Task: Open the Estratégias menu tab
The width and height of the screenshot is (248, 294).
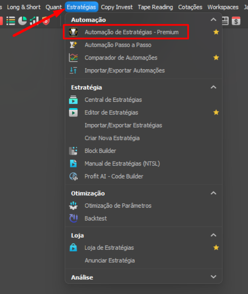Action: tap(81, 7)
